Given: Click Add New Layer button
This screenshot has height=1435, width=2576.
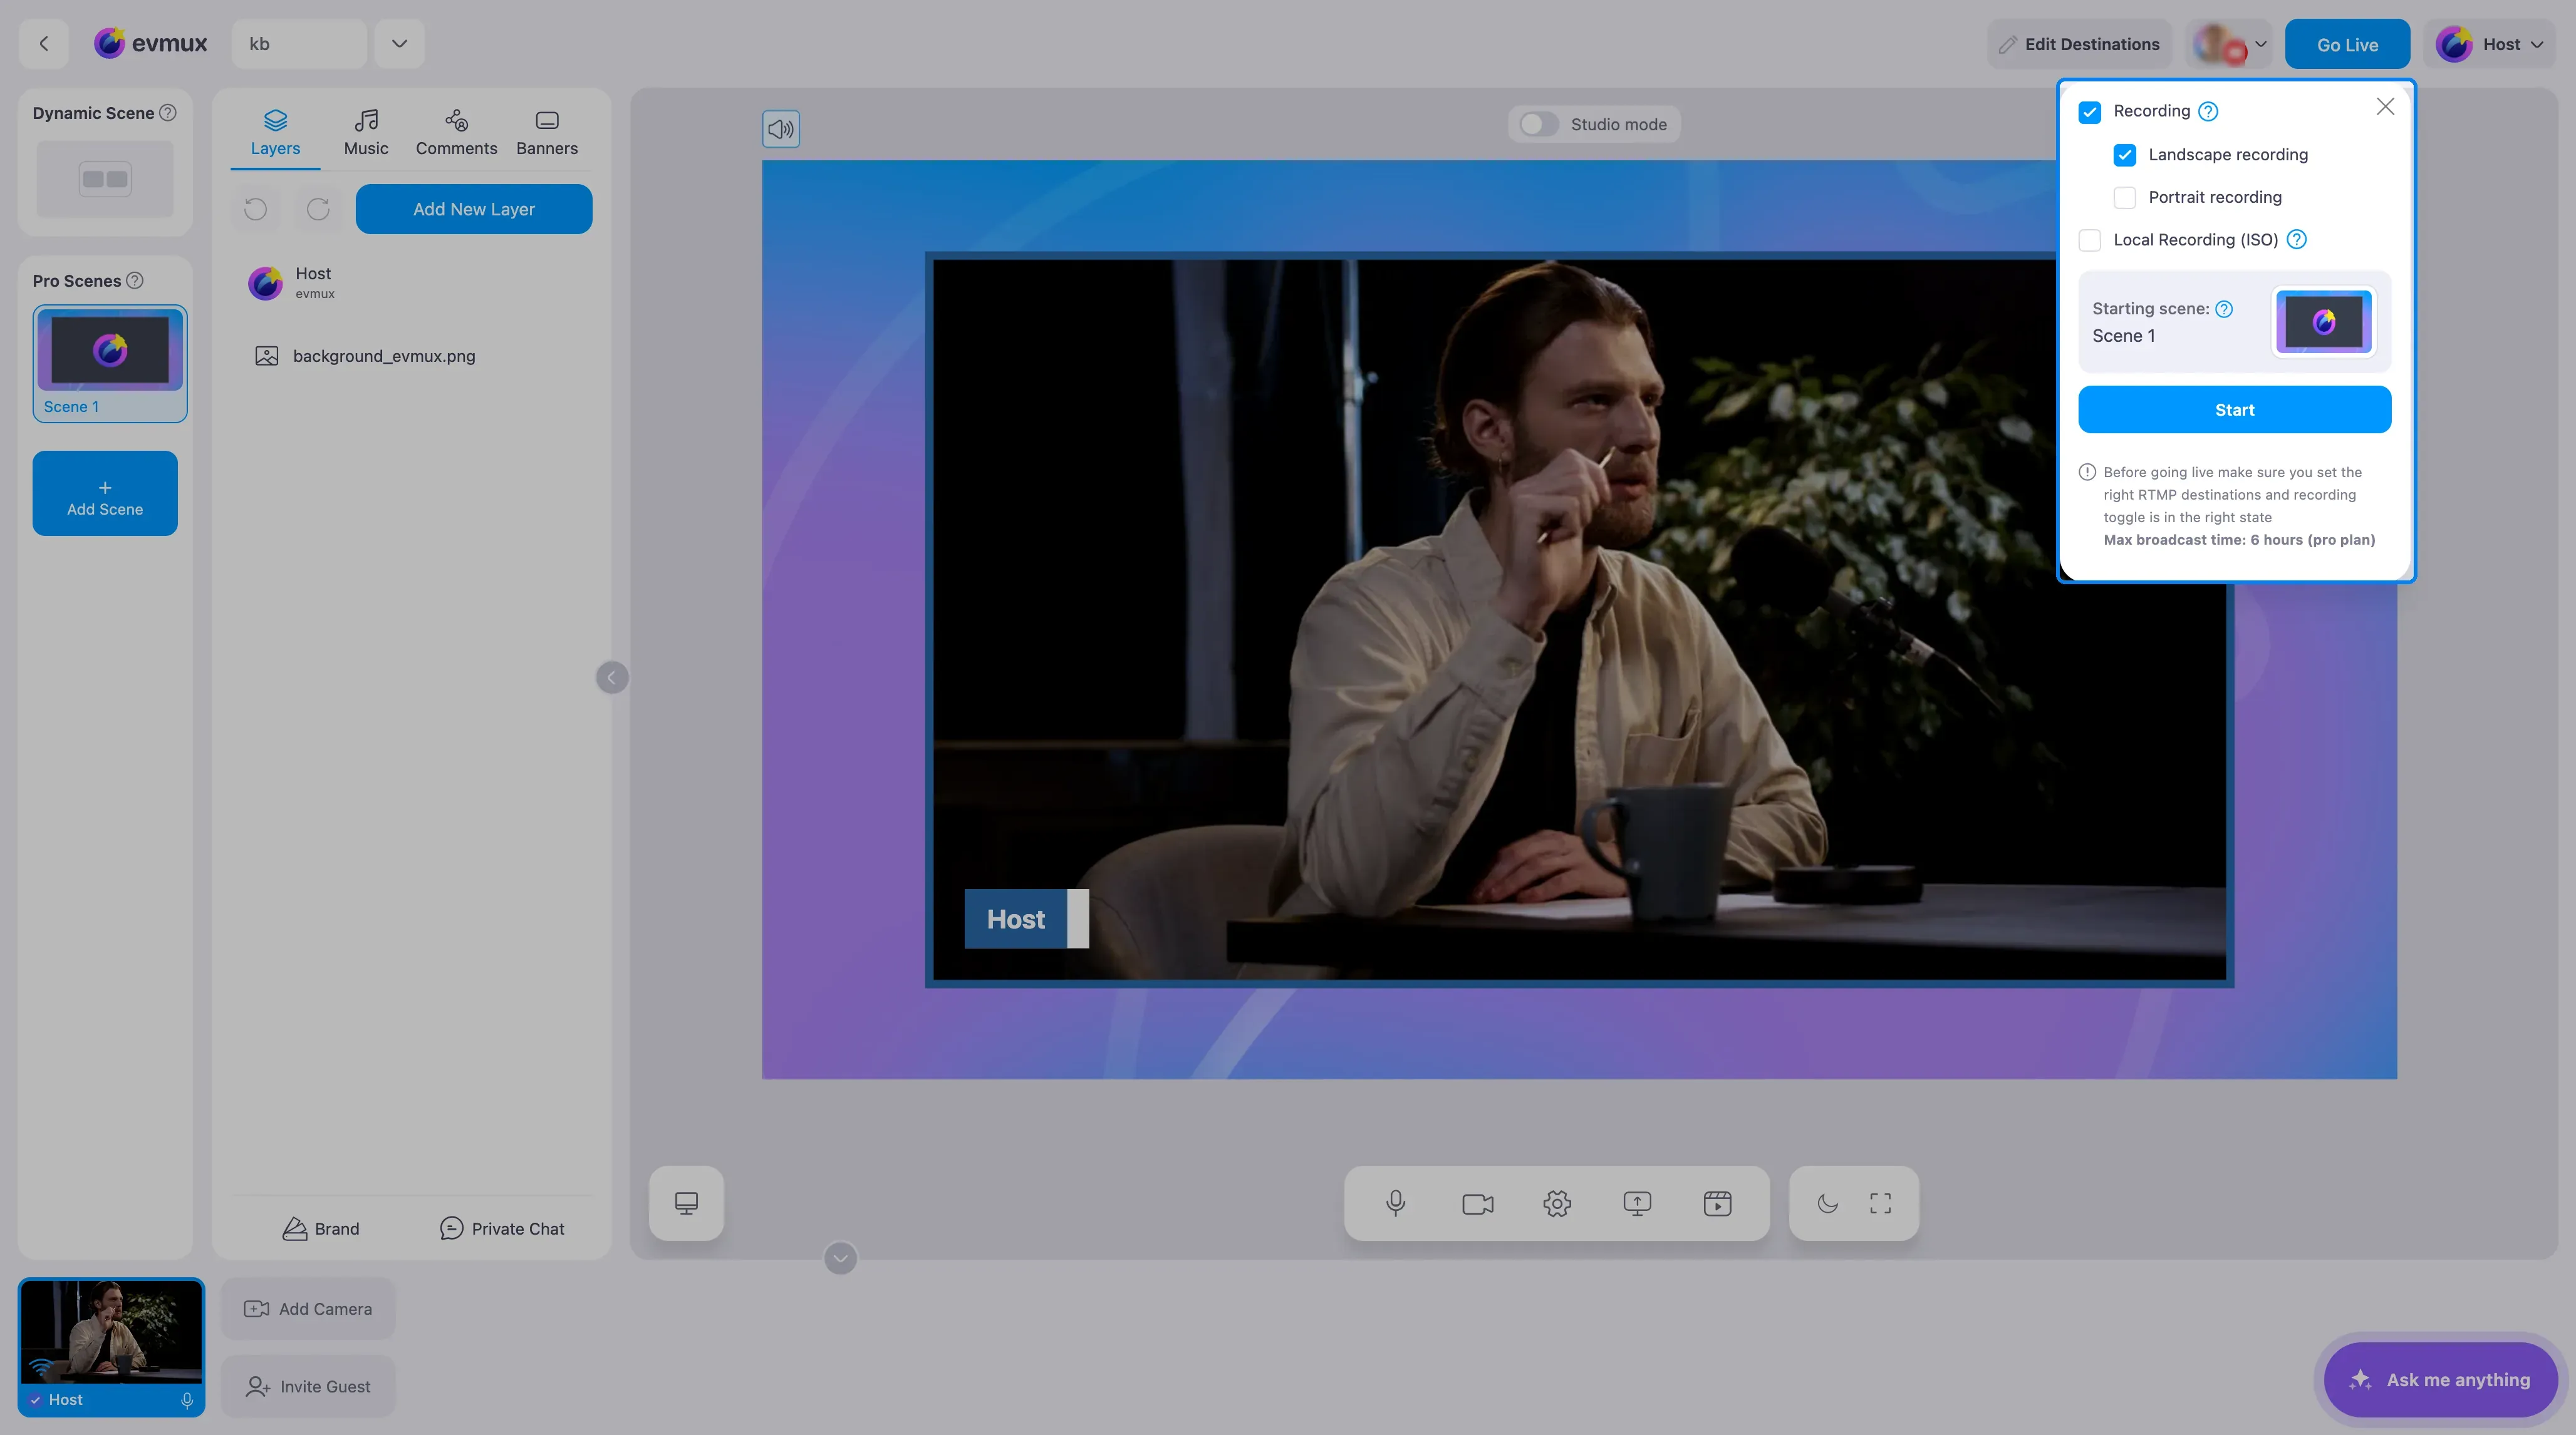Looking at the screenshot, I should [x=474, y=209].
